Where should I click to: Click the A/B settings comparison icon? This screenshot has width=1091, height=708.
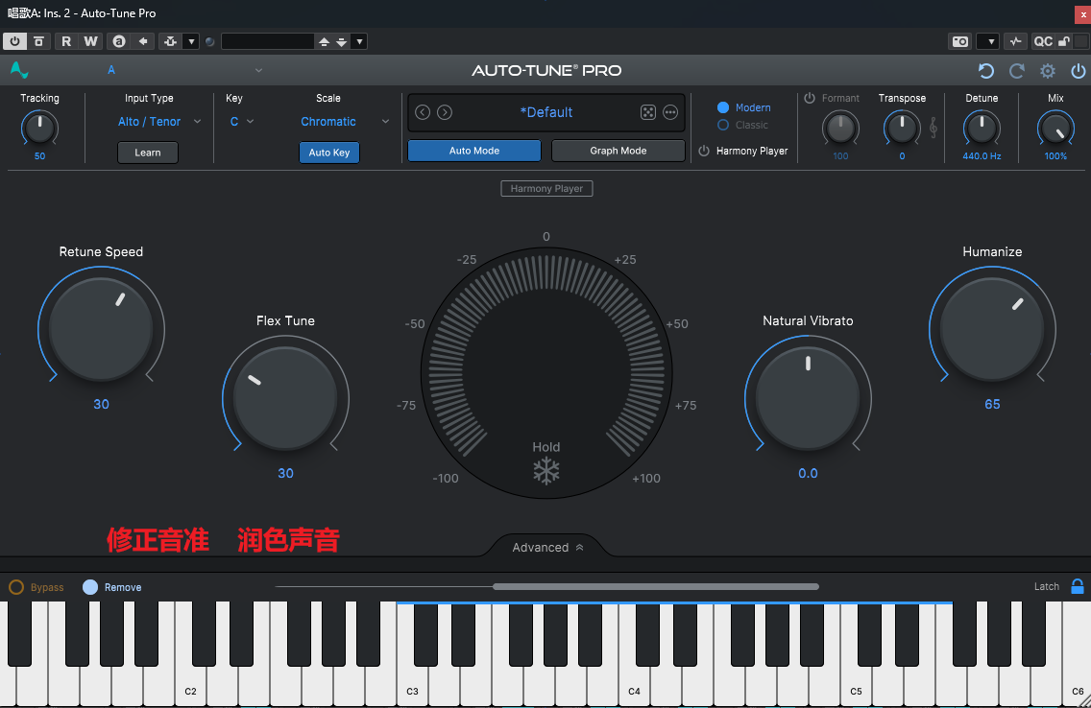(x=119, y=41)
